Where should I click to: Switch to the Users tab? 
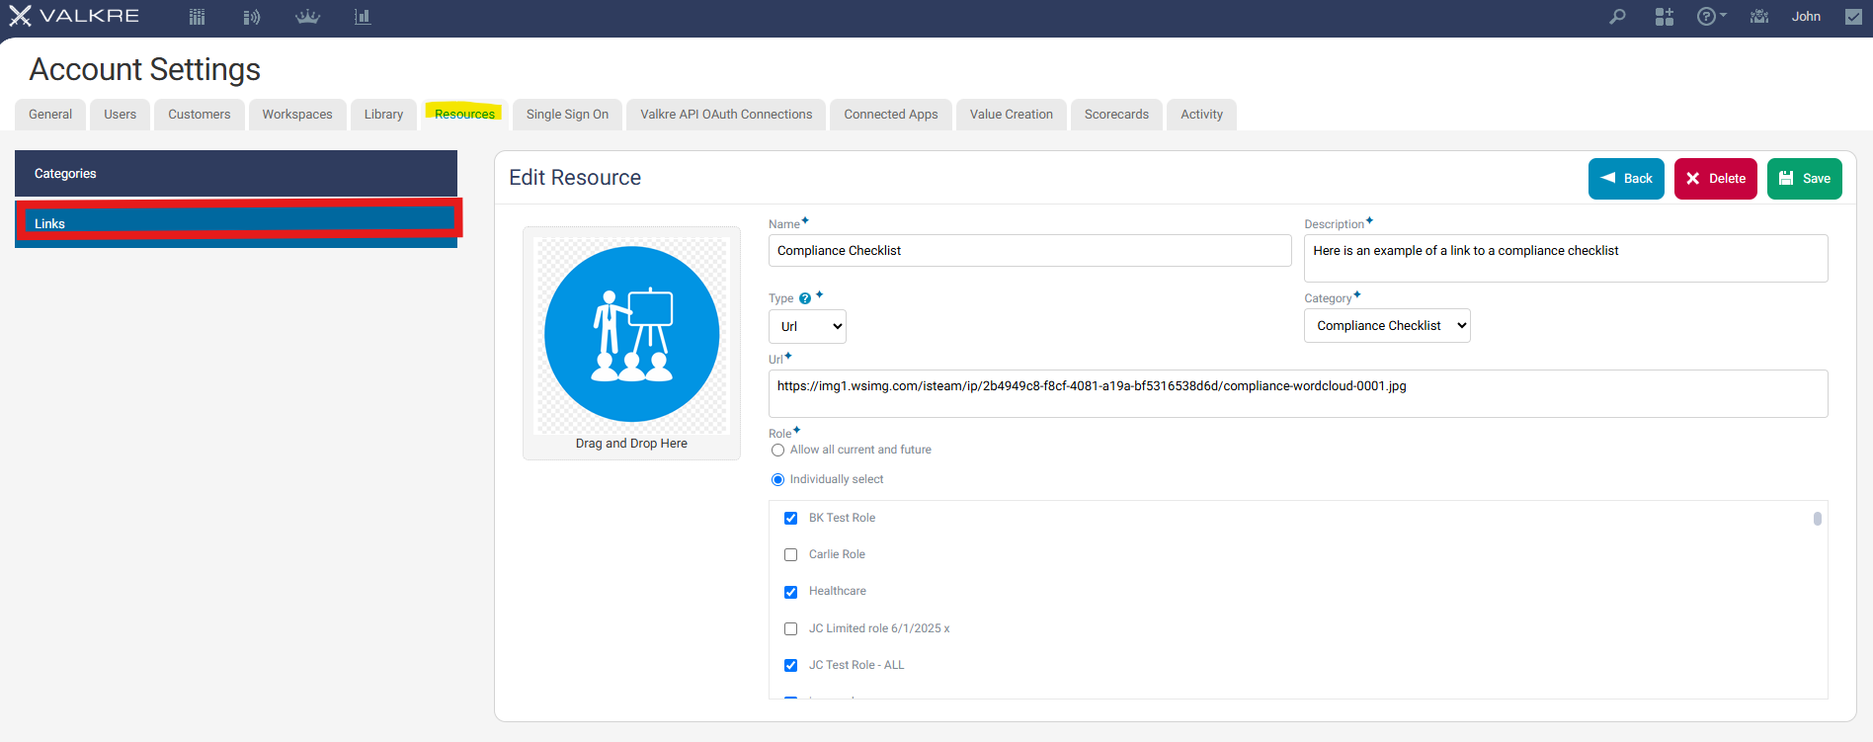pos(121,115)
